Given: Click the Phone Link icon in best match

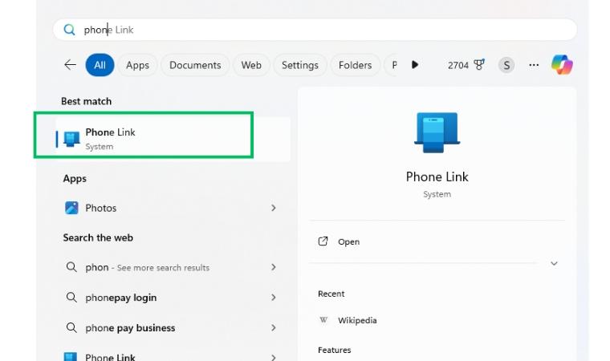Looking at the screenshot, I should [71, 139].
